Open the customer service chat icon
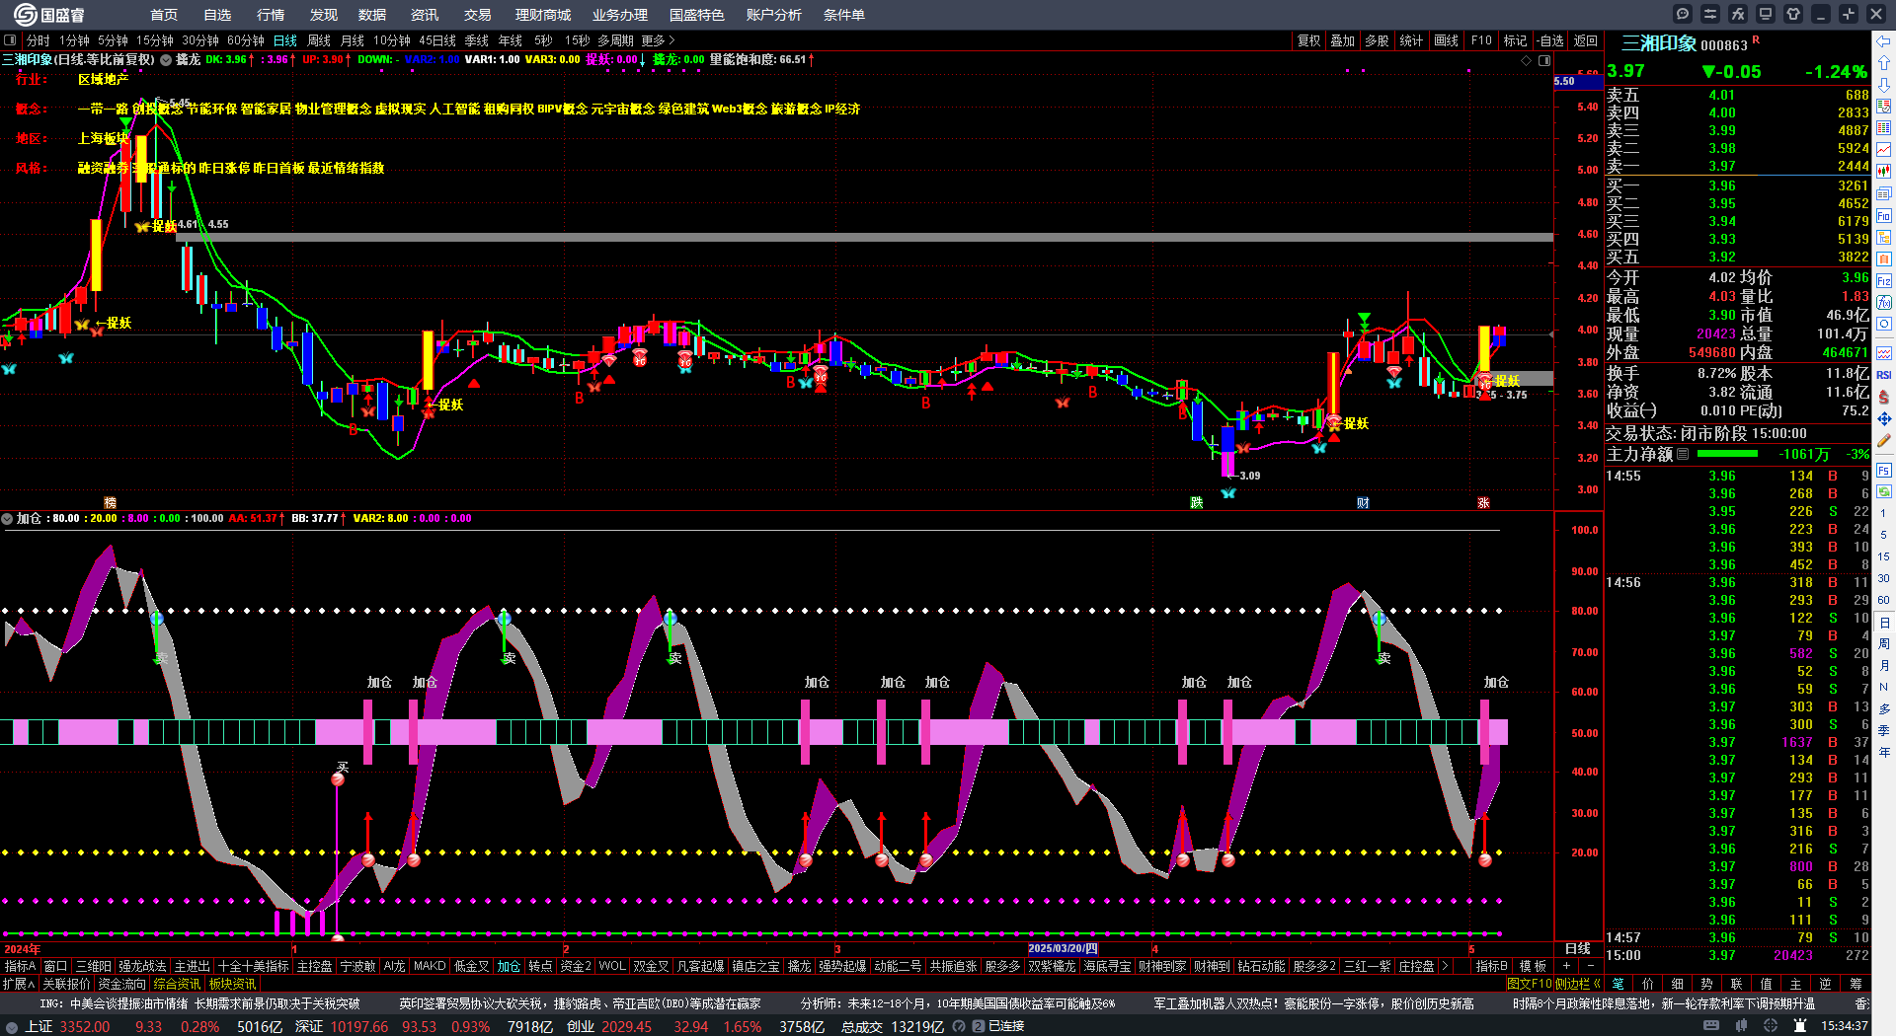This screenshot has width=1896, height=1036. [x=1683, y=14]
